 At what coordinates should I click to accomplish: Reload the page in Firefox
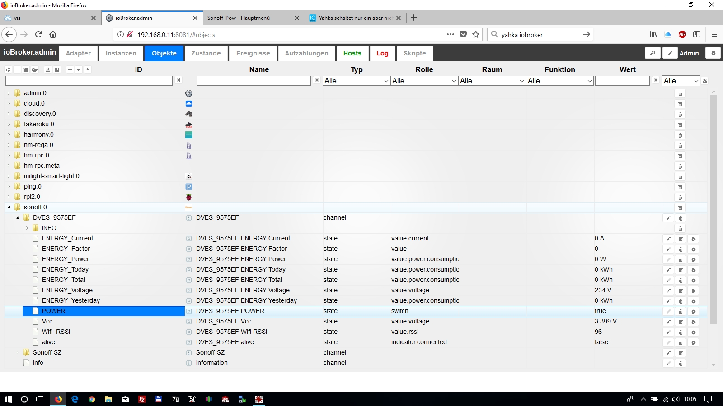coord(39,34)
